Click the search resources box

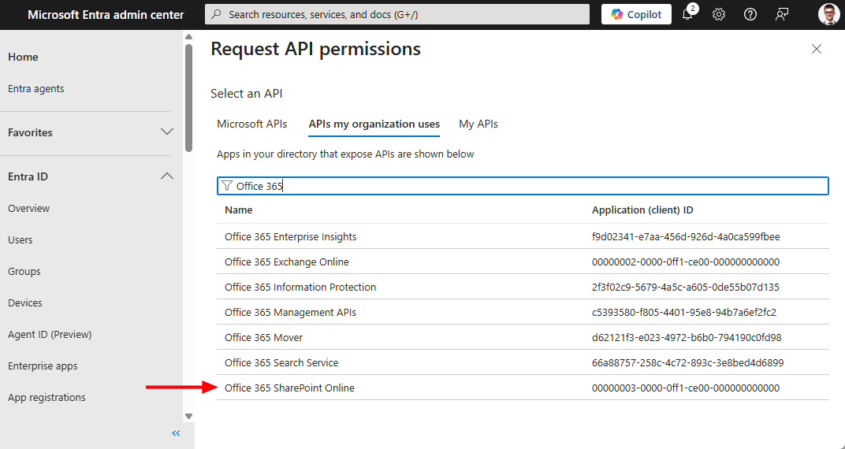click(x=397, y=14)
